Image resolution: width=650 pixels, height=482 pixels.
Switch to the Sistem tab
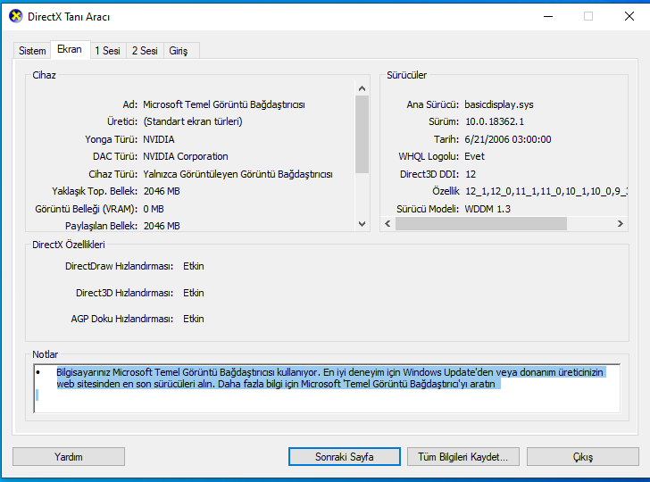[32, 51]
